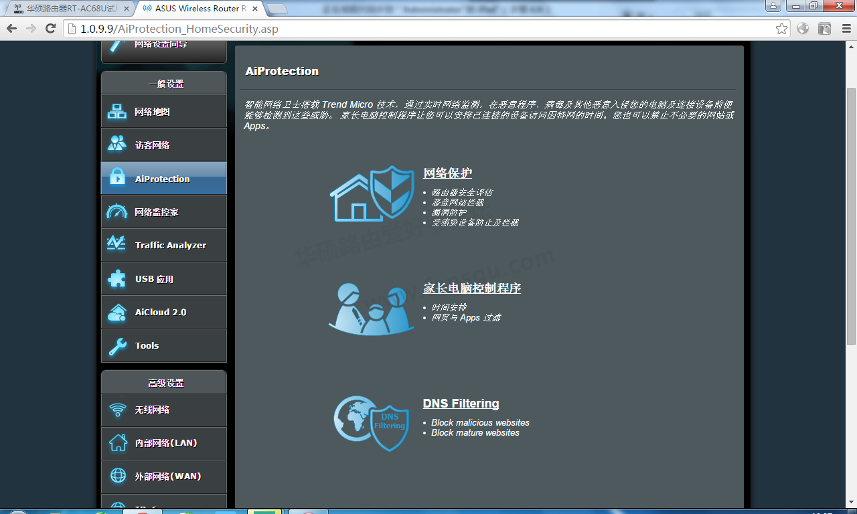Go back using browser back arrow

11,28
